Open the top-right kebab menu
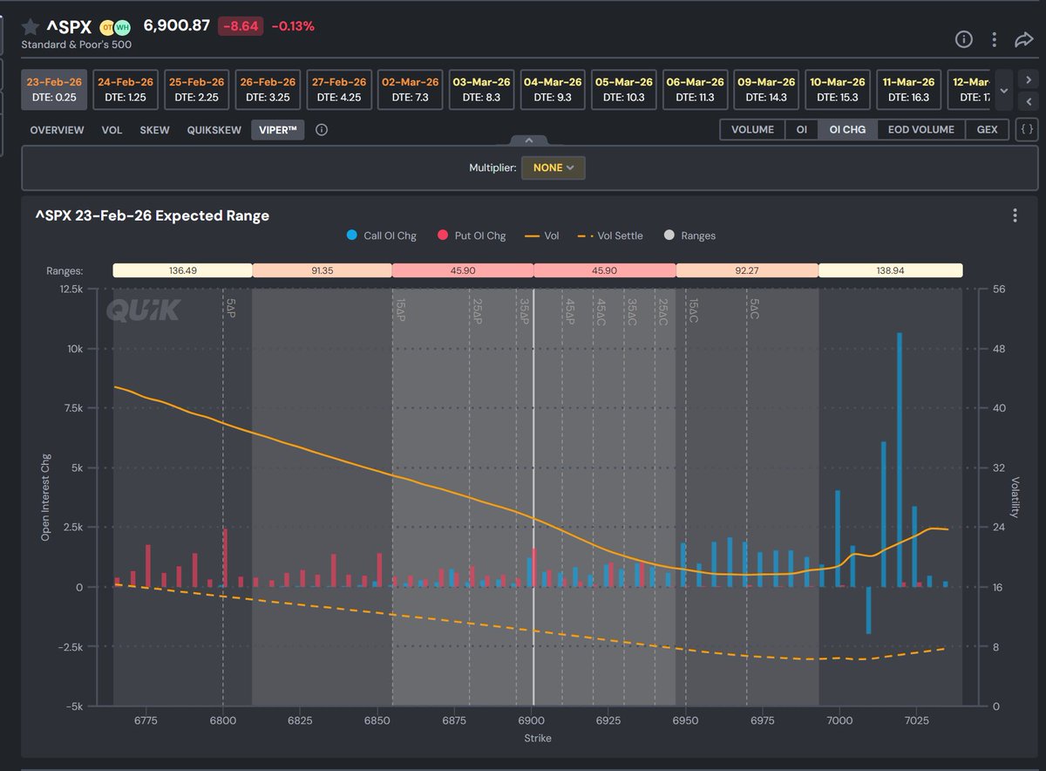The height and width of the screenshot is (771, 1046). [995, 39]
